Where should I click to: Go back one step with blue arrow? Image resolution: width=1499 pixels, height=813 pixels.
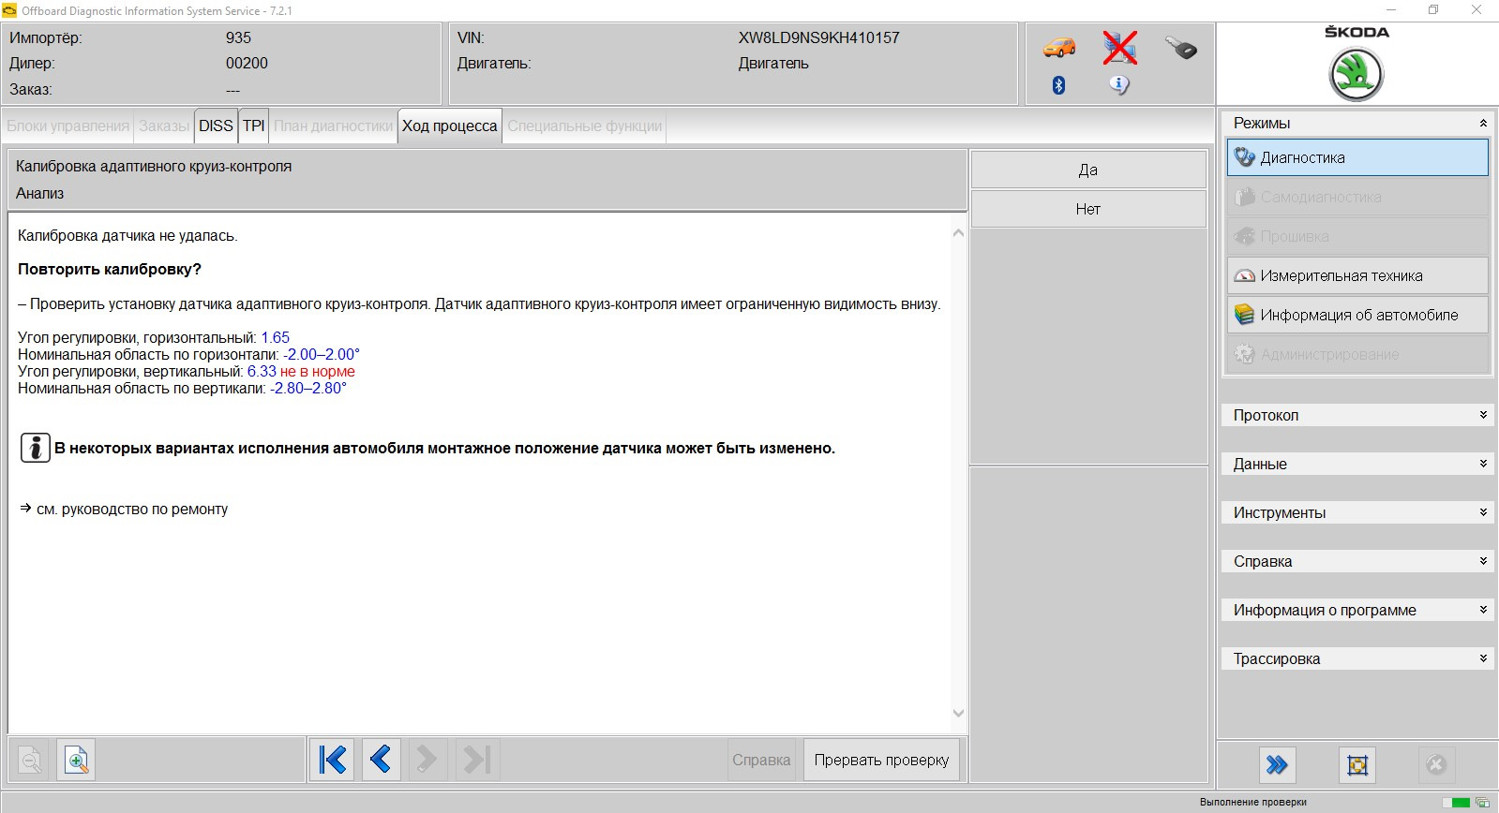tap(380, 759)
